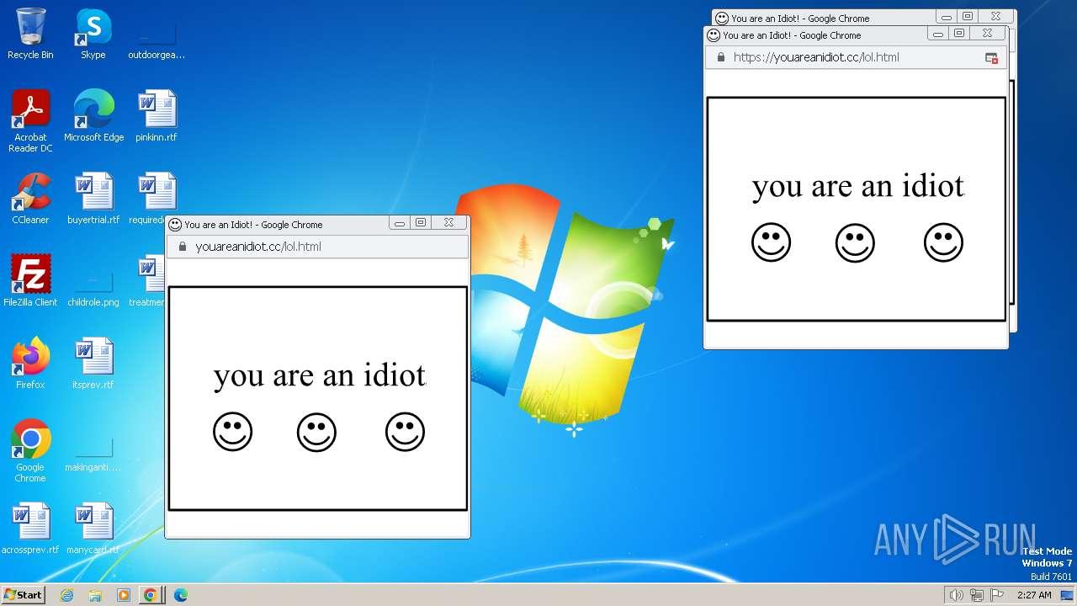Select the pinkinn.rtf document icon

(157, 116)
